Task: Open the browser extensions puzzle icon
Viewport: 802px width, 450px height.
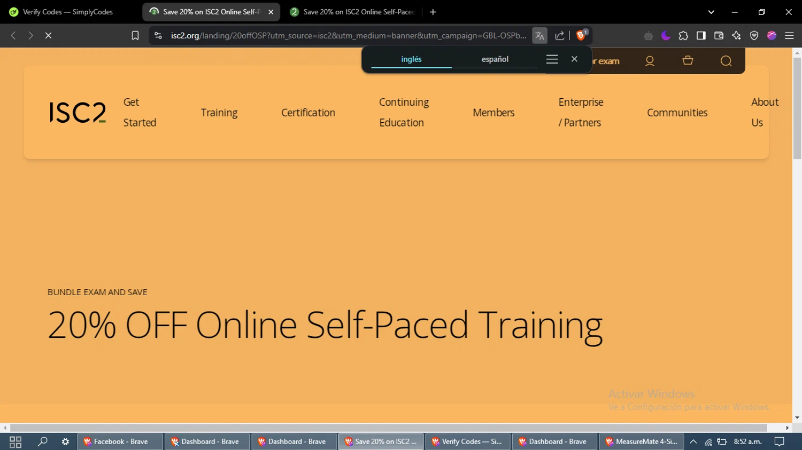Action: click(x=683, y=36)
